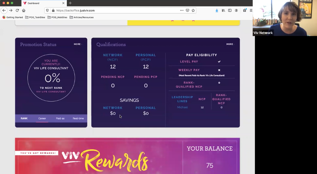Click the RANK-QUALIFIED NCP row label

click(189, 85)
